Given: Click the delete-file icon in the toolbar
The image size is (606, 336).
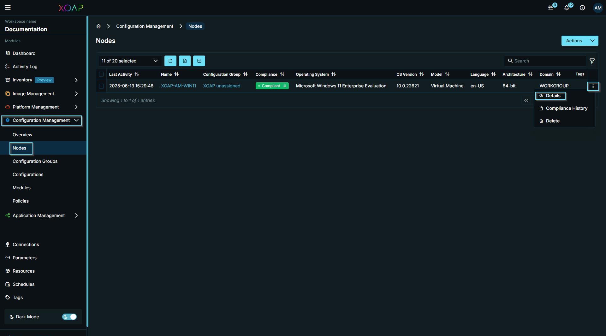Looking at the screenshot, I should [x=185, y=61].
